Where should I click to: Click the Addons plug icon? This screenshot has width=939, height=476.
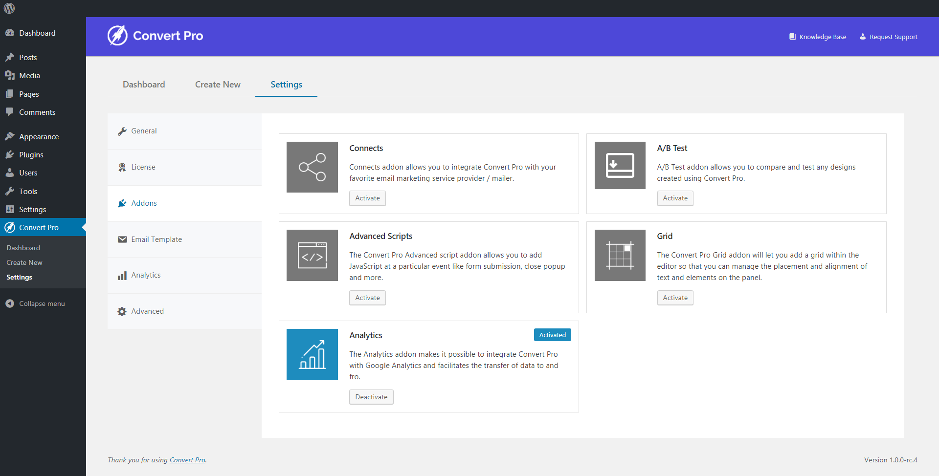[122, 203]
